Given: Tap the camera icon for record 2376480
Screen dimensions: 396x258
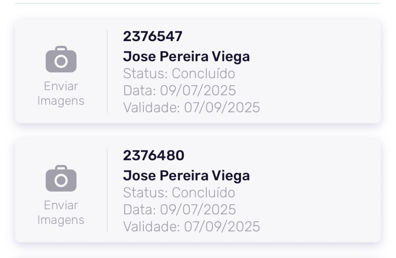Looking at the screenshot, I should coord(61,178).
